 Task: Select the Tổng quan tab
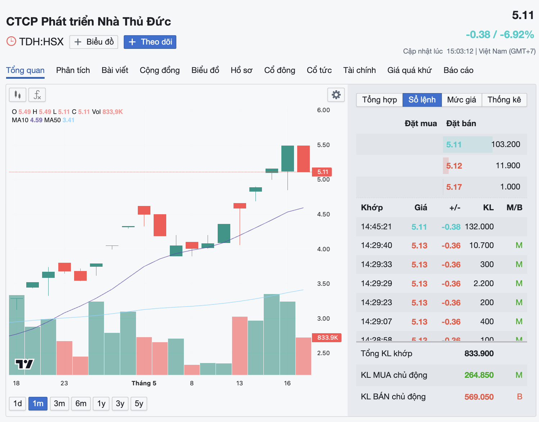[25, 70]
